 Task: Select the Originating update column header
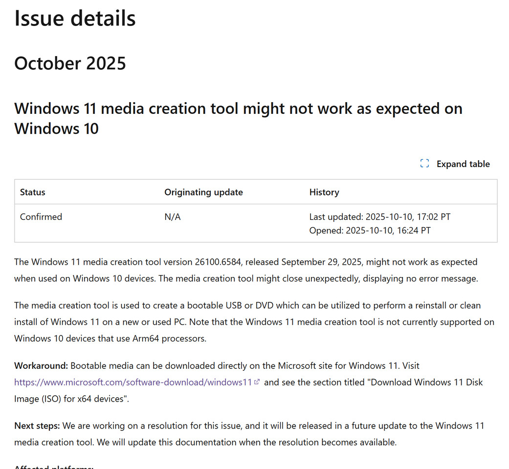click(x=203, y=192)
